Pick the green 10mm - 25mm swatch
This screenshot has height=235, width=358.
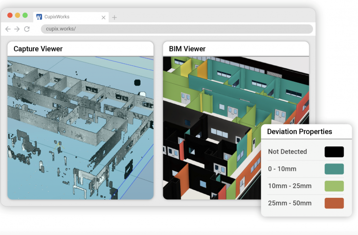pos(334,186)
